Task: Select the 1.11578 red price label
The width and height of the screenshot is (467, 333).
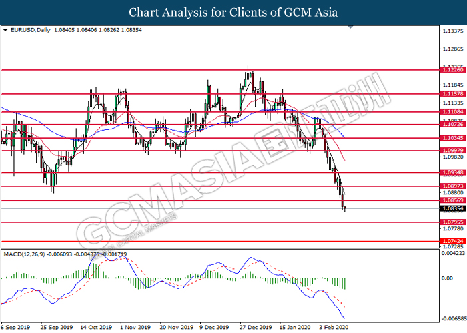Action: tap(453, 94)
